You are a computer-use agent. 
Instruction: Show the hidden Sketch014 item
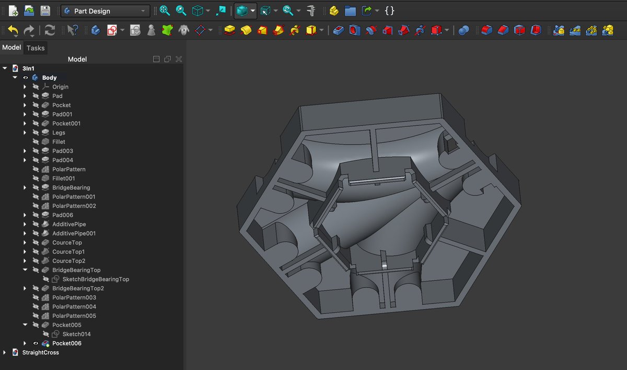45,334
